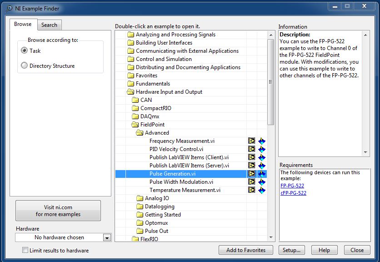Click the Optomux folder icon
The image size is (380, 262).
tap(140, 223)
